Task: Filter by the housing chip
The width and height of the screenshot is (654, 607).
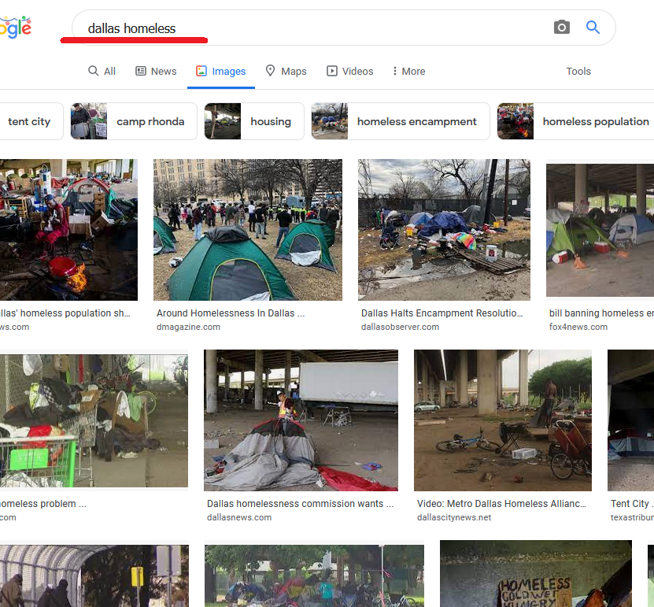Action: (x=253, y=121)
